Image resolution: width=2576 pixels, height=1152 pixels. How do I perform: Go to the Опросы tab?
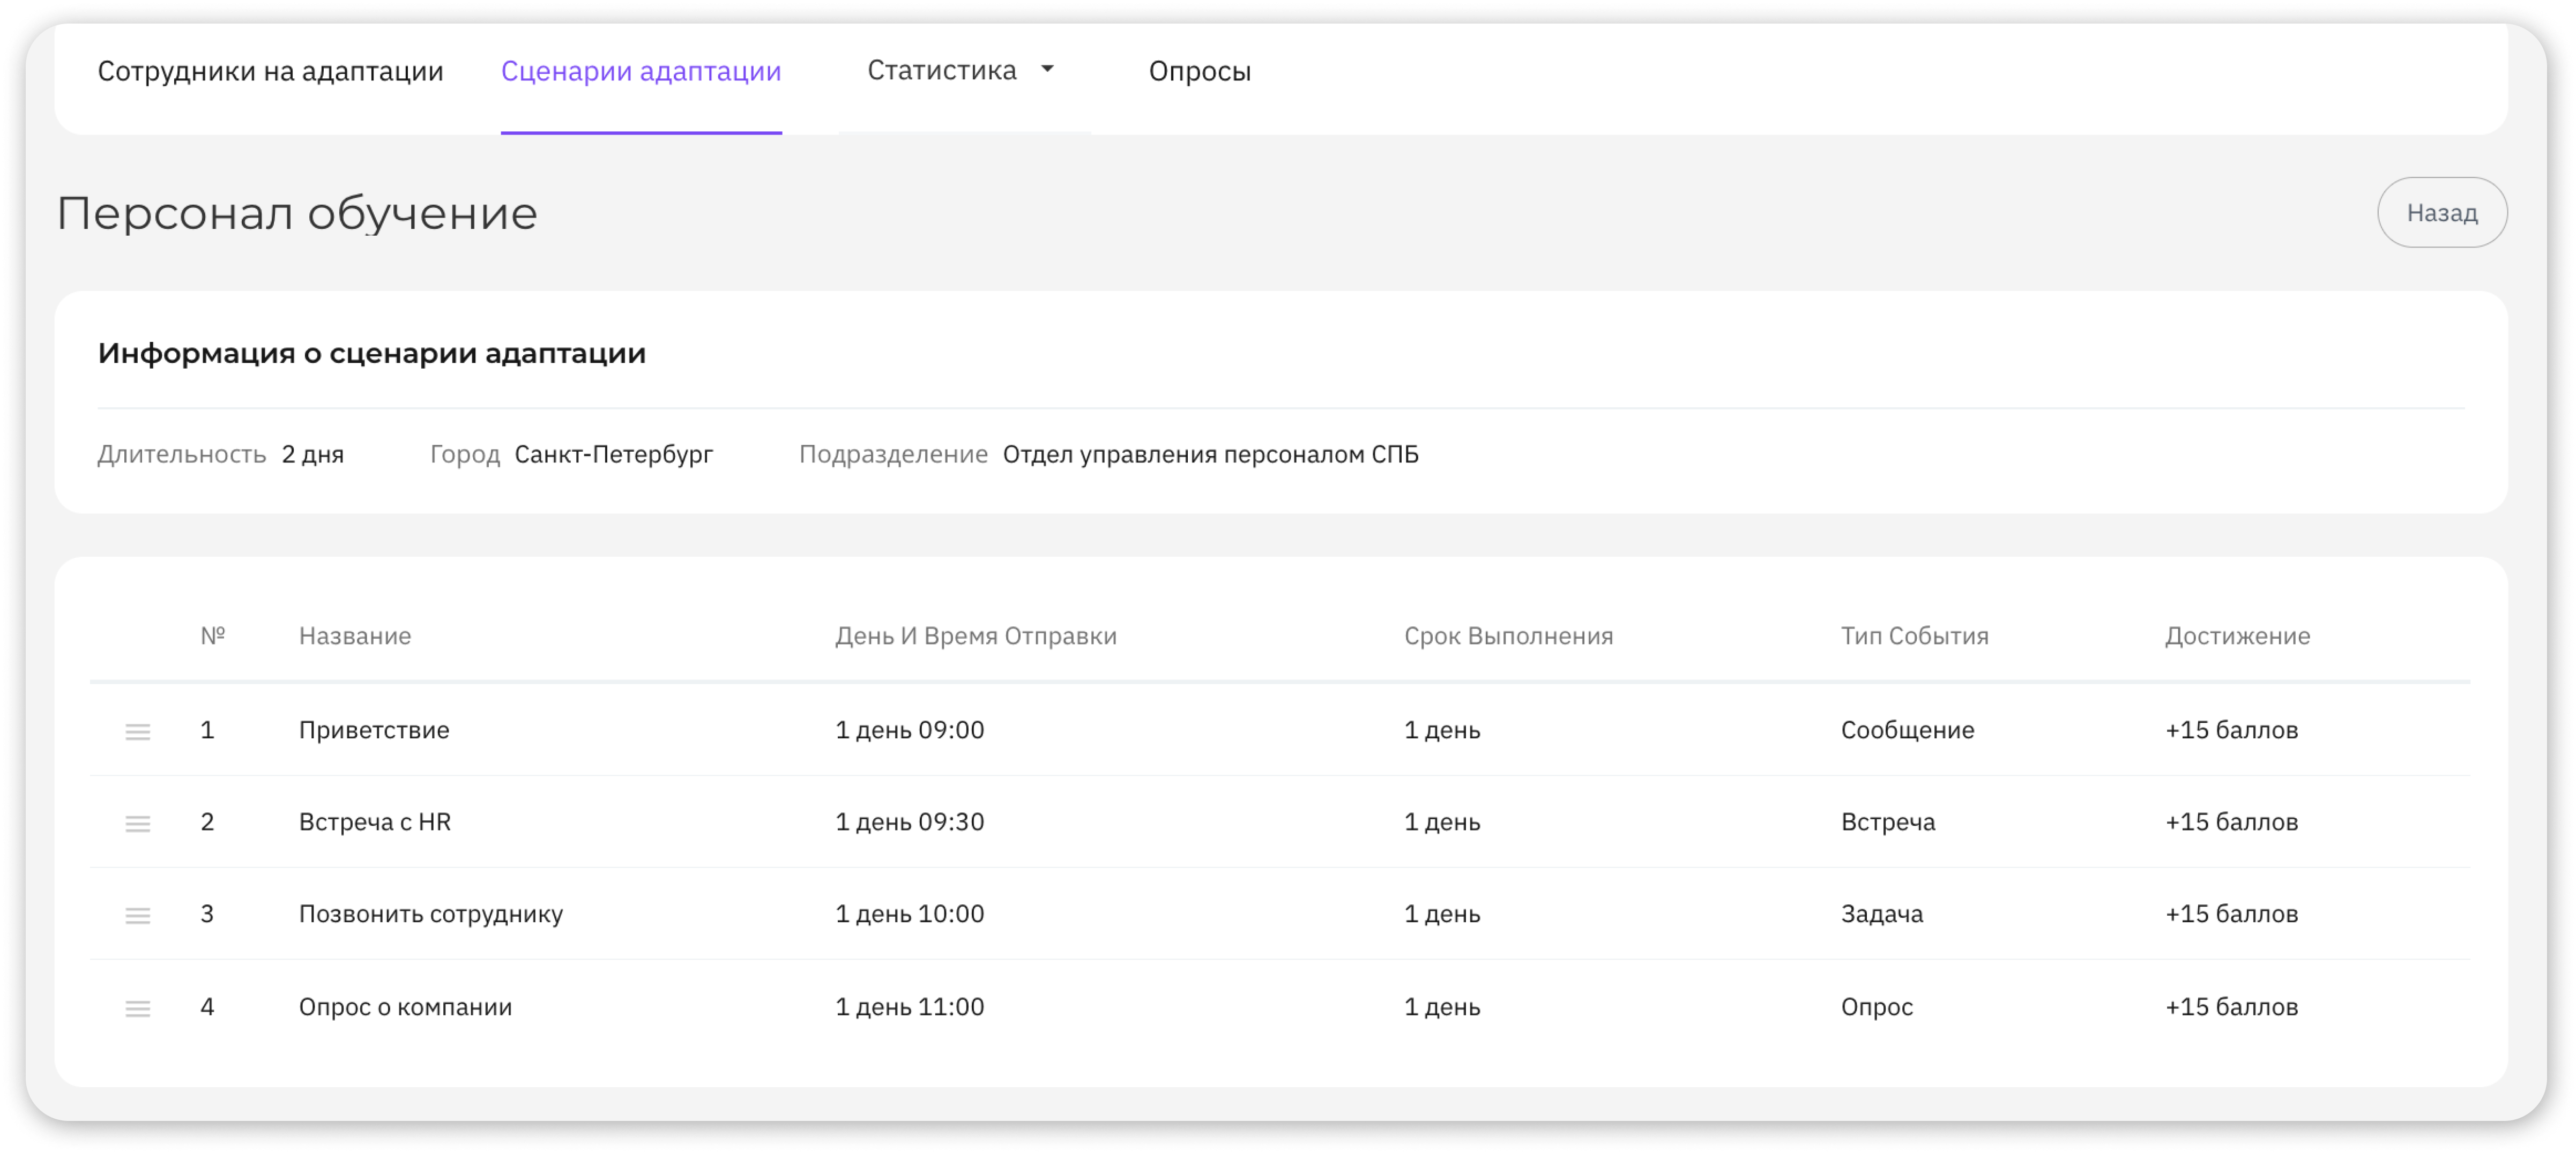[1199, 71]
